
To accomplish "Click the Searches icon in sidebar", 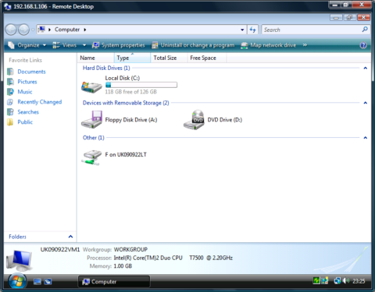I will pyautogui.click(x=10, y=112).
